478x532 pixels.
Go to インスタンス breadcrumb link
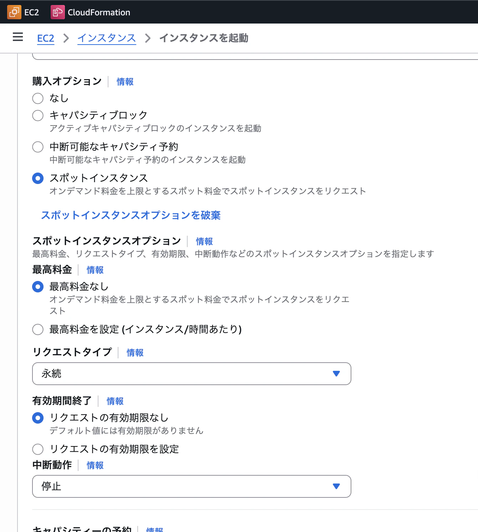107,38
